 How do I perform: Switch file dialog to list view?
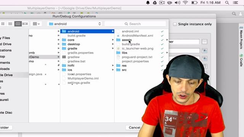10,24
